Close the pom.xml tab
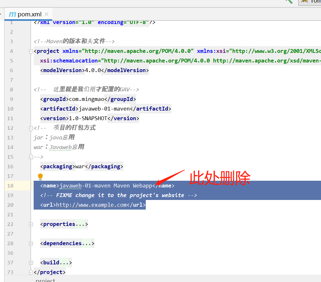Screen dimensions: 321x282 click(x=46, y=14)
